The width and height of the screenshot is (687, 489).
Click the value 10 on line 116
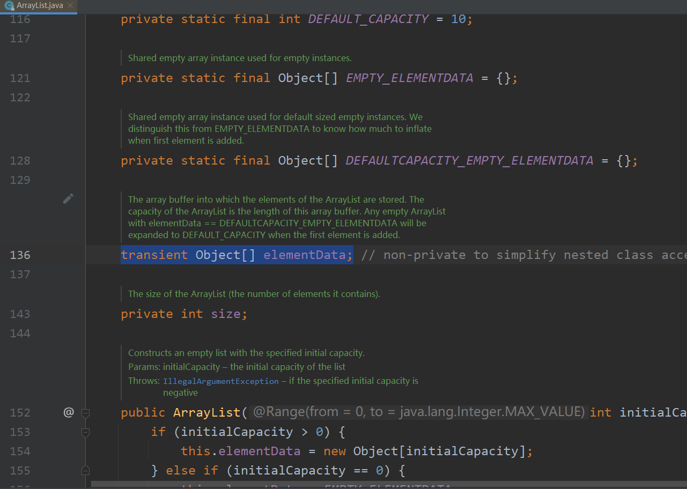pos(458,19)
